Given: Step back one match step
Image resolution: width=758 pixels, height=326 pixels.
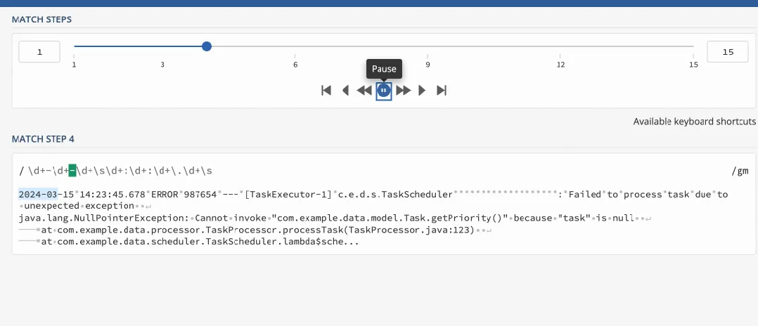Looking at the screenshot, I should 345,90.
